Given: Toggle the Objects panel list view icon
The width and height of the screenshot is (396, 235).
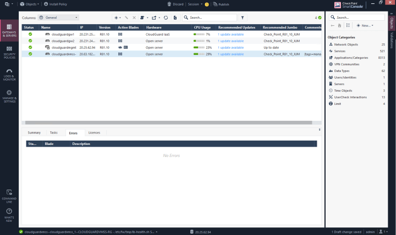Looking at the screenshot, I should [348, 25].
